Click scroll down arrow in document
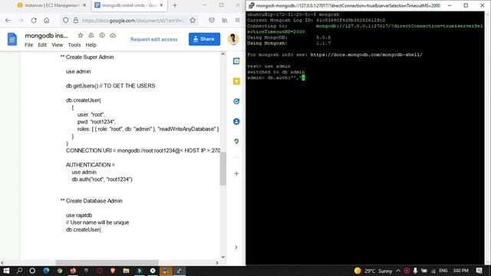The image size is (491, 276). [223, 257]
